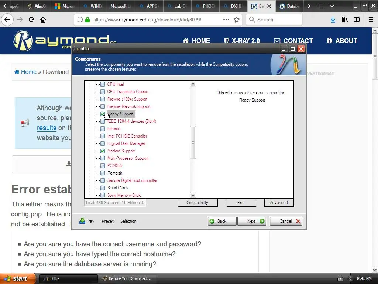Go back using browser back arrow

click(x=7, y=20)
